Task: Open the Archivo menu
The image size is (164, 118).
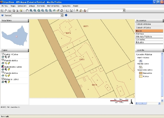Action: pyautogui.click(x=5, y=6)
